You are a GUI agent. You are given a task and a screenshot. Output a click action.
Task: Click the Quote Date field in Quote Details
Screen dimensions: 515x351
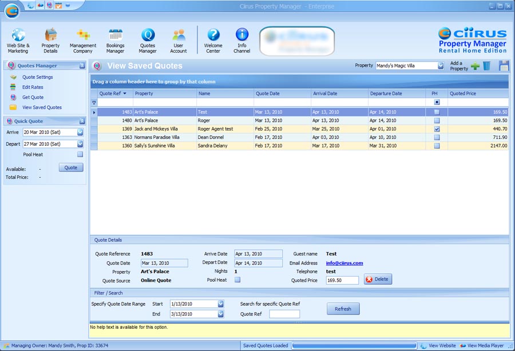(x=165, y=263)
